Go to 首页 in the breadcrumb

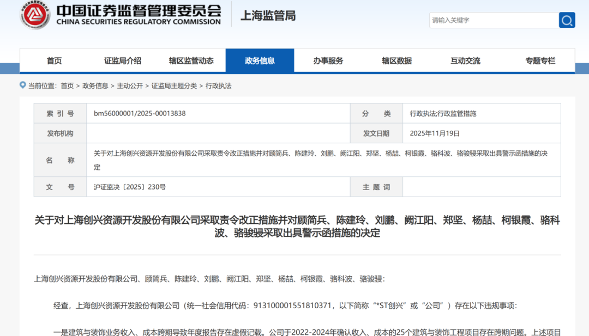pos(67,86)
